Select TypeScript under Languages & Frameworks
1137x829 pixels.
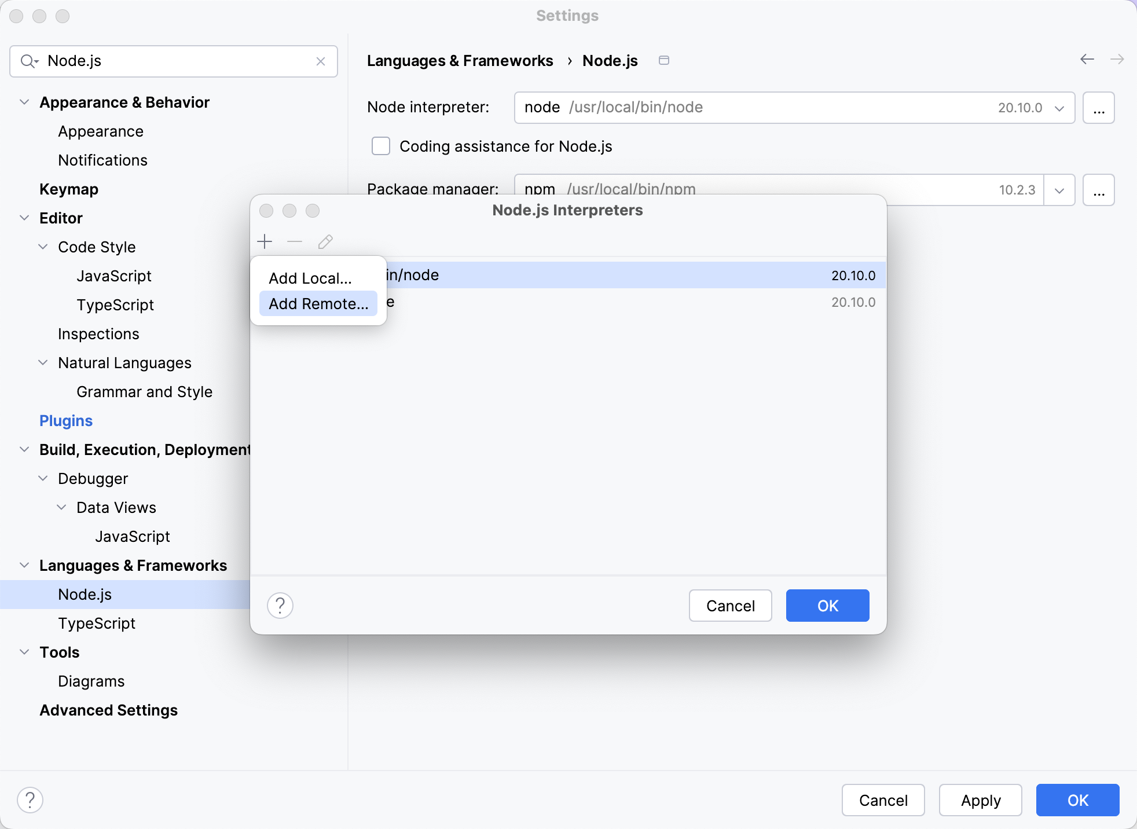96,623
